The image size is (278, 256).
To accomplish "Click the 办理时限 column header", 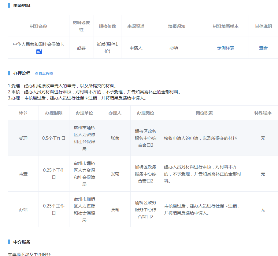I will (54, 113).
